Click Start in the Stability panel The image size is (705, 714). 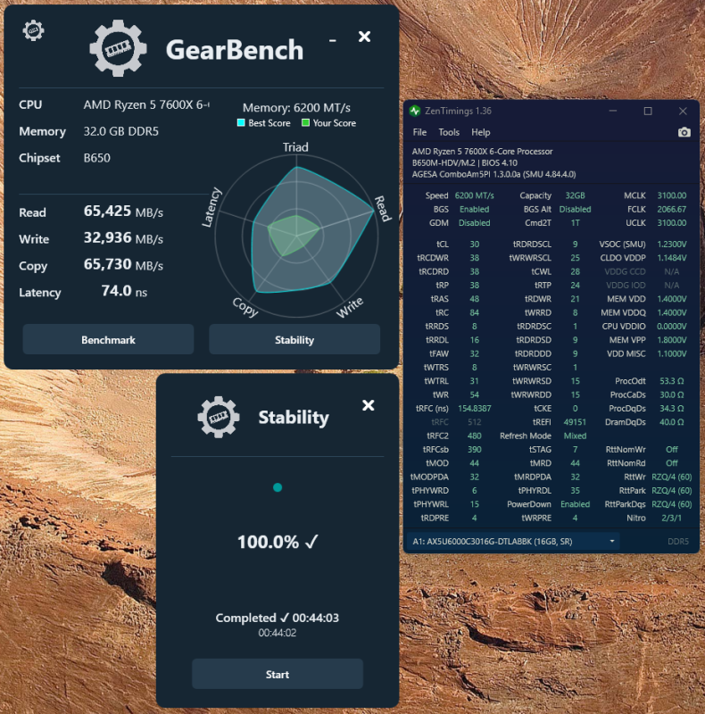[278, 674]
